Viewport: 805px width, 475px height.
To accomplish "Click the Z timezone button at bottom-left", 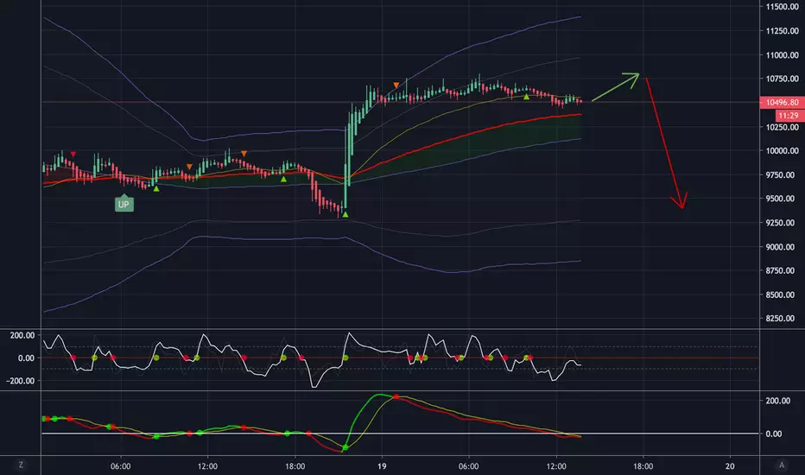I will [21, 465].
